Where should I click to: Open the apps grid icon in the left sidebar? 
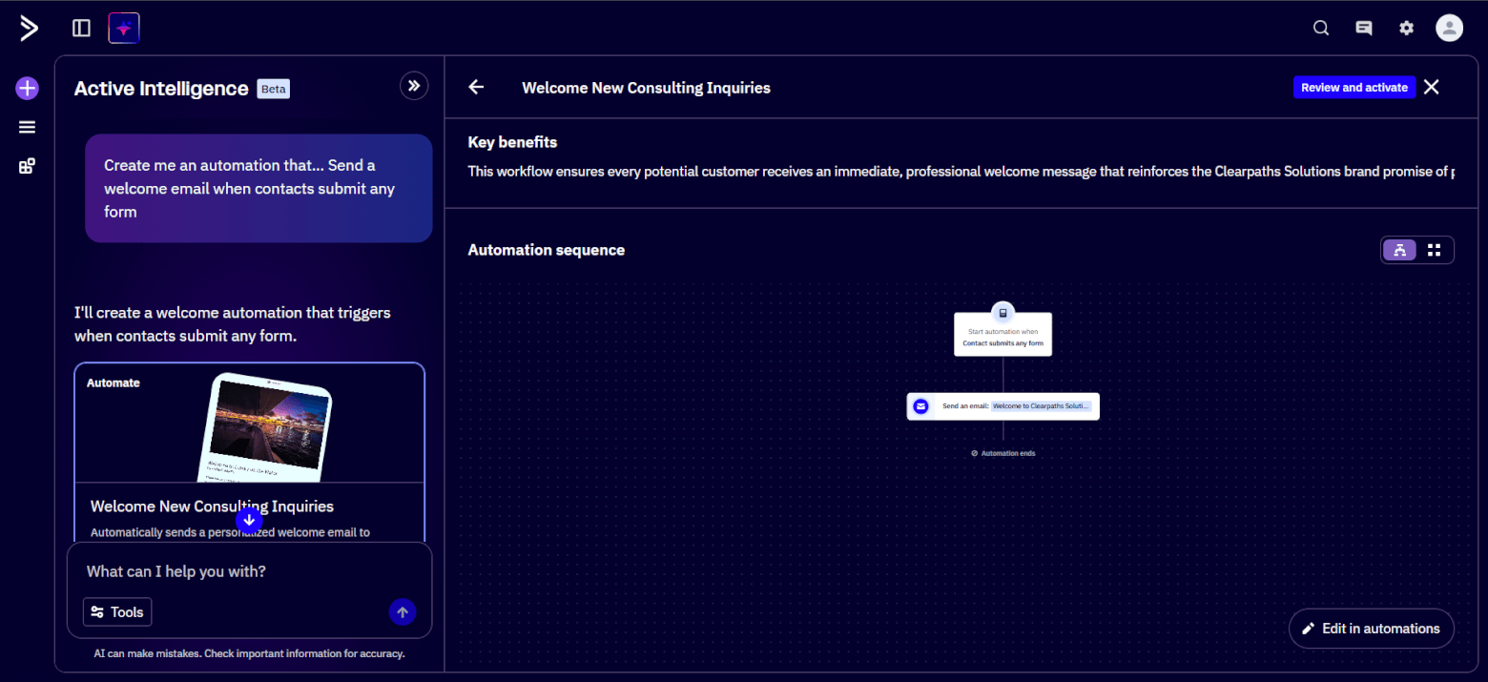pos(27,165)
